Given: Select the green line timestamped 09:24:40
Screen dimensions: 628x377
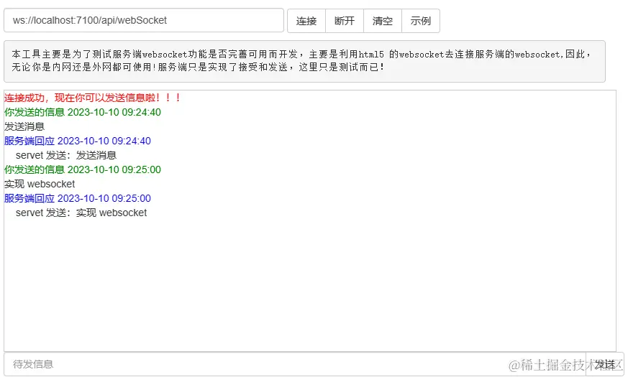Looking at the screenshot, I should click(83, 112).
